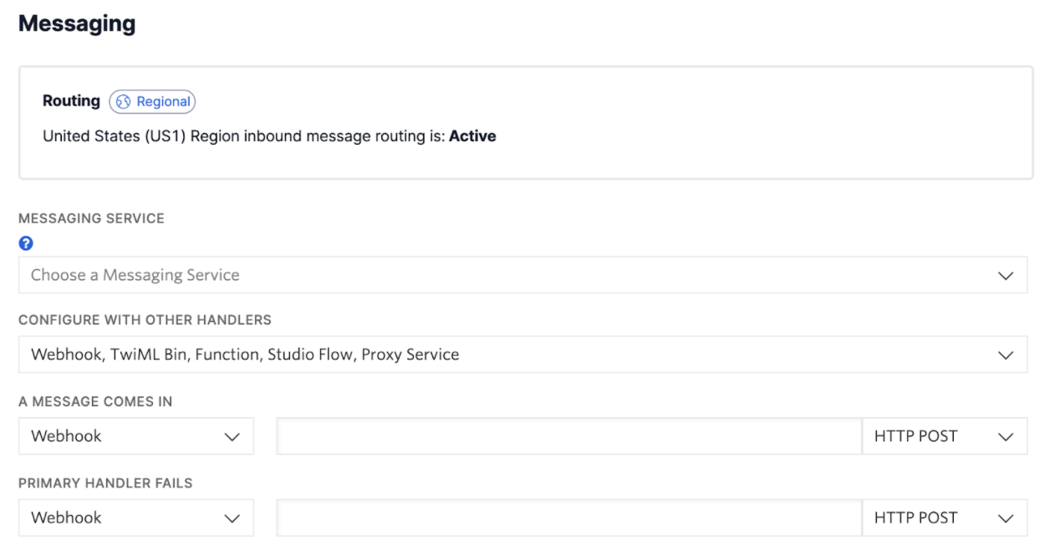1055x560 pixels.
Task: Select the Primary Handler Fails URL field
Action: [568, 517]
